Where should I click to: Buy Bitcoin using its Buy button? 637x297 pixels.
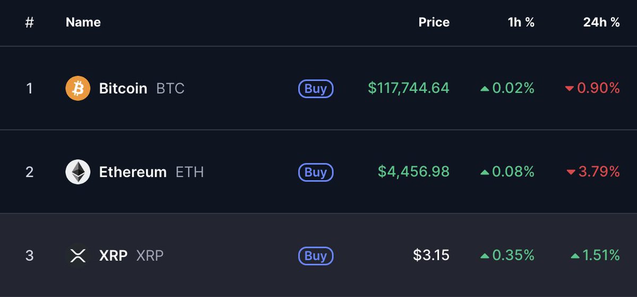[x=316, y=89]
